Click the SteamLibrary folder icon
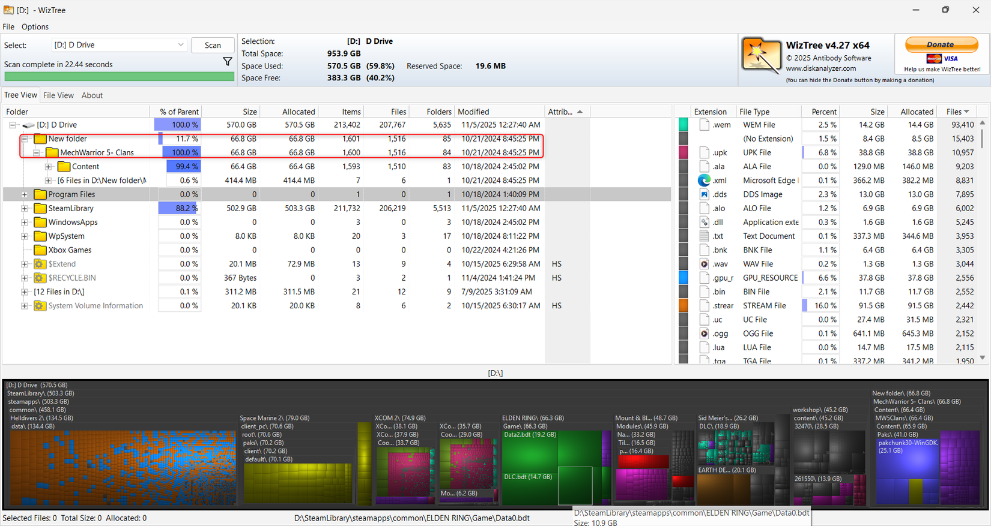The width and height of the screenshot is (991, 526). 40,208
